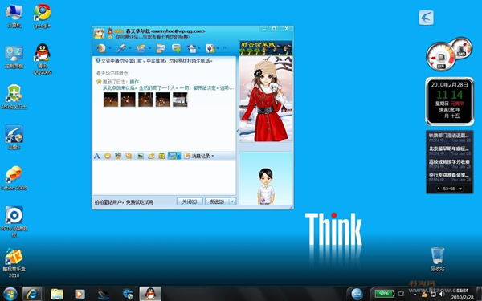The height and width of the screenshot is (301, 482).
Task: Click the send file folder icon
Action: [141, 48]
